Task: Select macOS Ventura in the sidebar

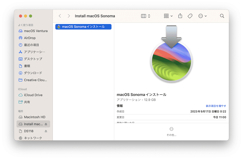Action: pyautogui.click(x=33, y=31)
